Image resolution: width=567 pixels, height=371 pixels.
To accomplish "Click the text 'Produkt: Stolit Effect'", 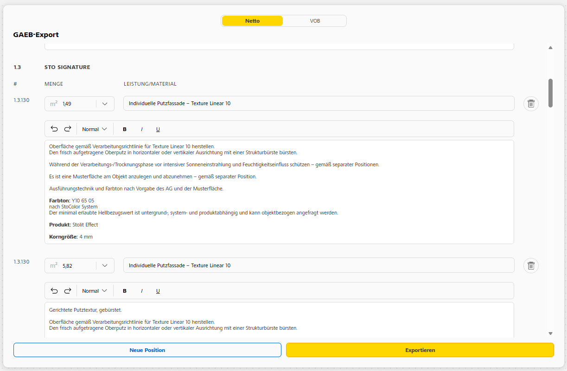I will (74, 225).
